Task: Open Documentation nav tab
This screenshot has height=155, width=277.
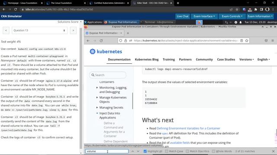Action: coord(119,59)
